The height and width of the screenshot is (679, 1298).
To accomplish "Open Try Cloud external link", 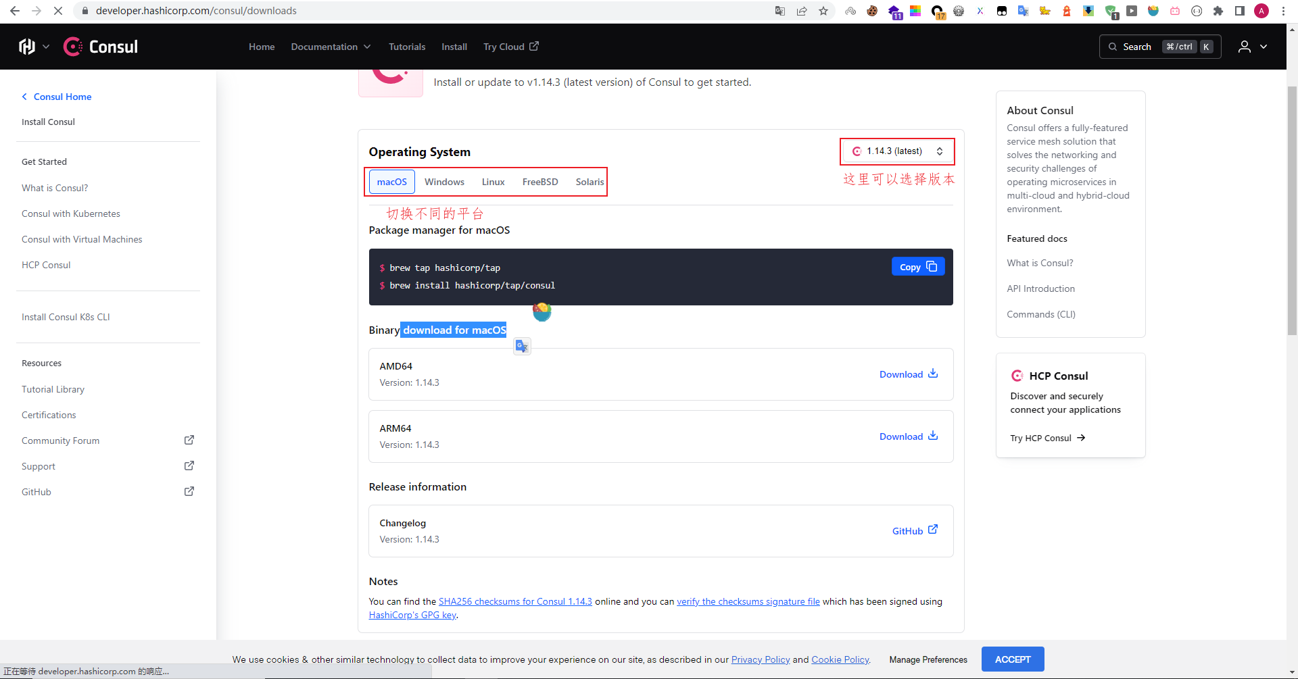I will click(x=511, y=47).
